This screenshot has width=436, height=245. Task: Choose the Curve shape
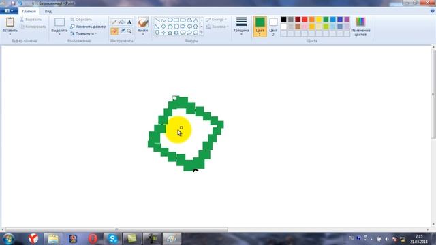coord(163,20)
